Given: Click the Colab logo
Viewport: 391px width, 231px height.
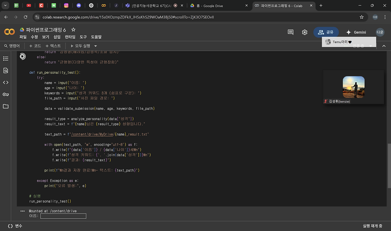Looking at the screenshot, I should [9, 32].
